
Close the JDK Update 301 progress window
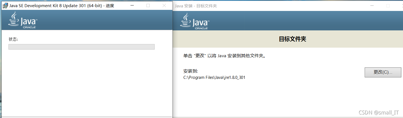pyautogui.click(x=164, y=5)
